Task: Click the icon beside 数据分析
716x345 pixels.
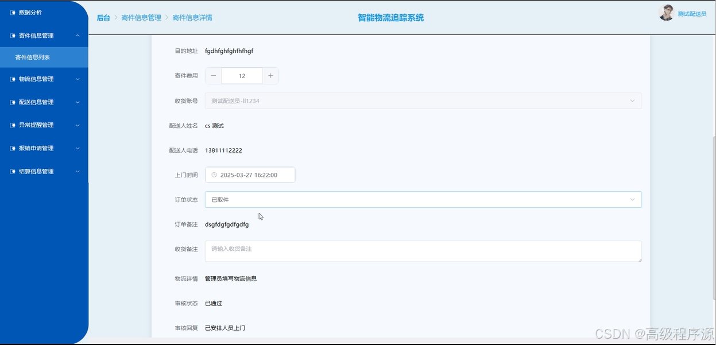Action: (x=13, y=13)
